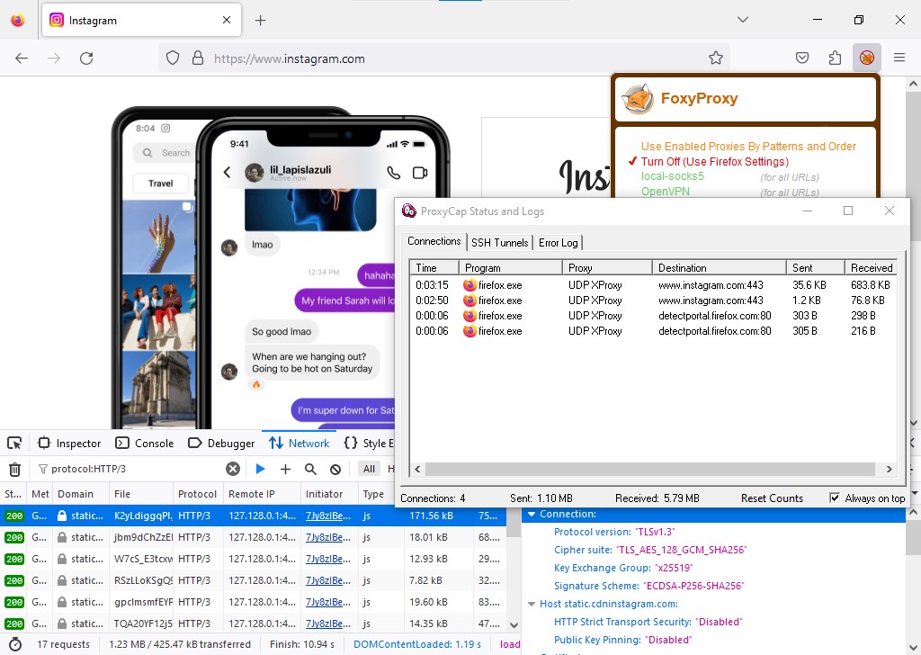Click ProxyCap horizontal scrollbar track
Viewport: 921px width, 655px height.
[x=651, y=469]
